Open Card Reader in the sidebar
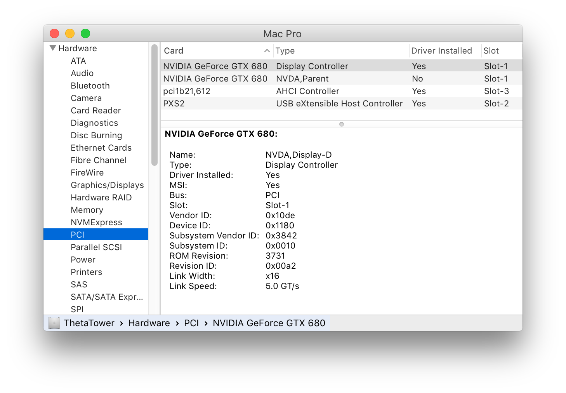Viewport: 566px width, 393px height. [96, 110]
